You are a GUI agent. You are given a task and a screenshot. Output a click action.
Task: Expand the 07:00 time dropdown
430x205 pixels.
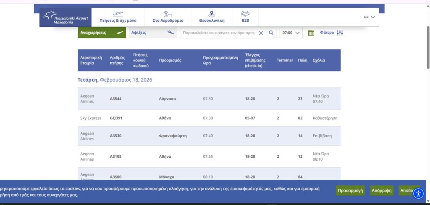[291, 33]
